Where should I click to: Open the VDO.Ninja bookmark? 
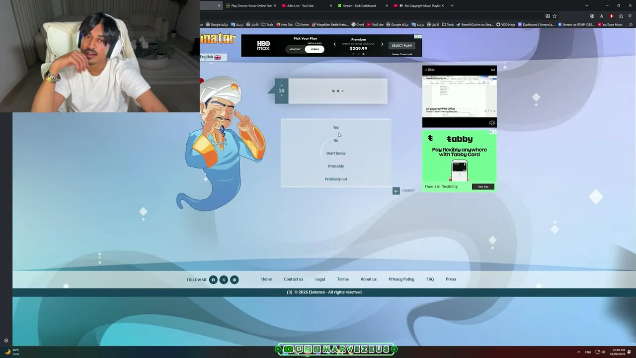(x=506, y=24)
